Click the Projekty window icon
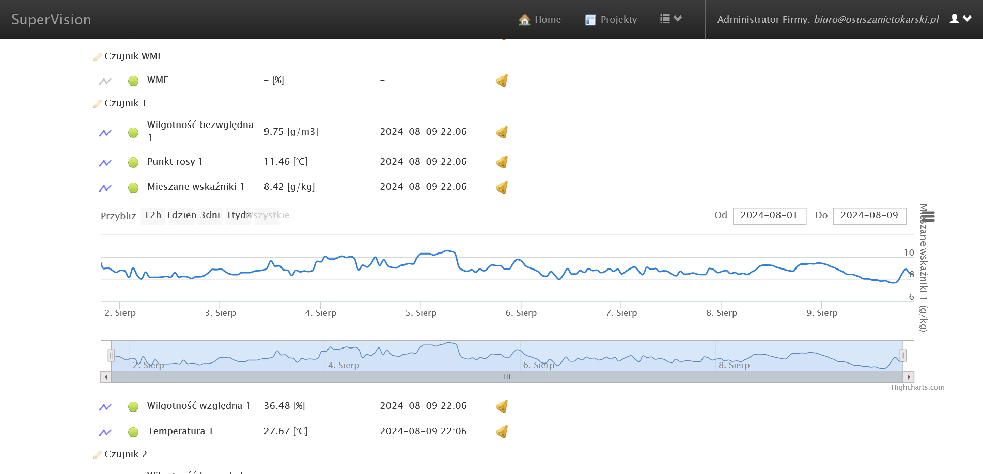Screen dimensions: 983x474 point(590,20)
